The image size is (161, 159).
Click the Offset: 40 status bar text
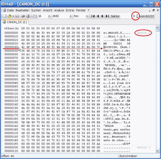tap(8, 156)
